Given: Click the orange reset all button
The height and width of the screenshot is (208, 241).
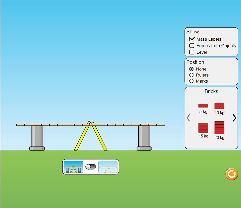Looking at the screenshot, I should pos(231,174).
